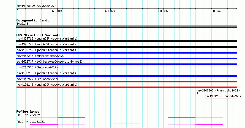Click the DGV Structural Variants heading
245x128 pixels.
tap(39, 35)
